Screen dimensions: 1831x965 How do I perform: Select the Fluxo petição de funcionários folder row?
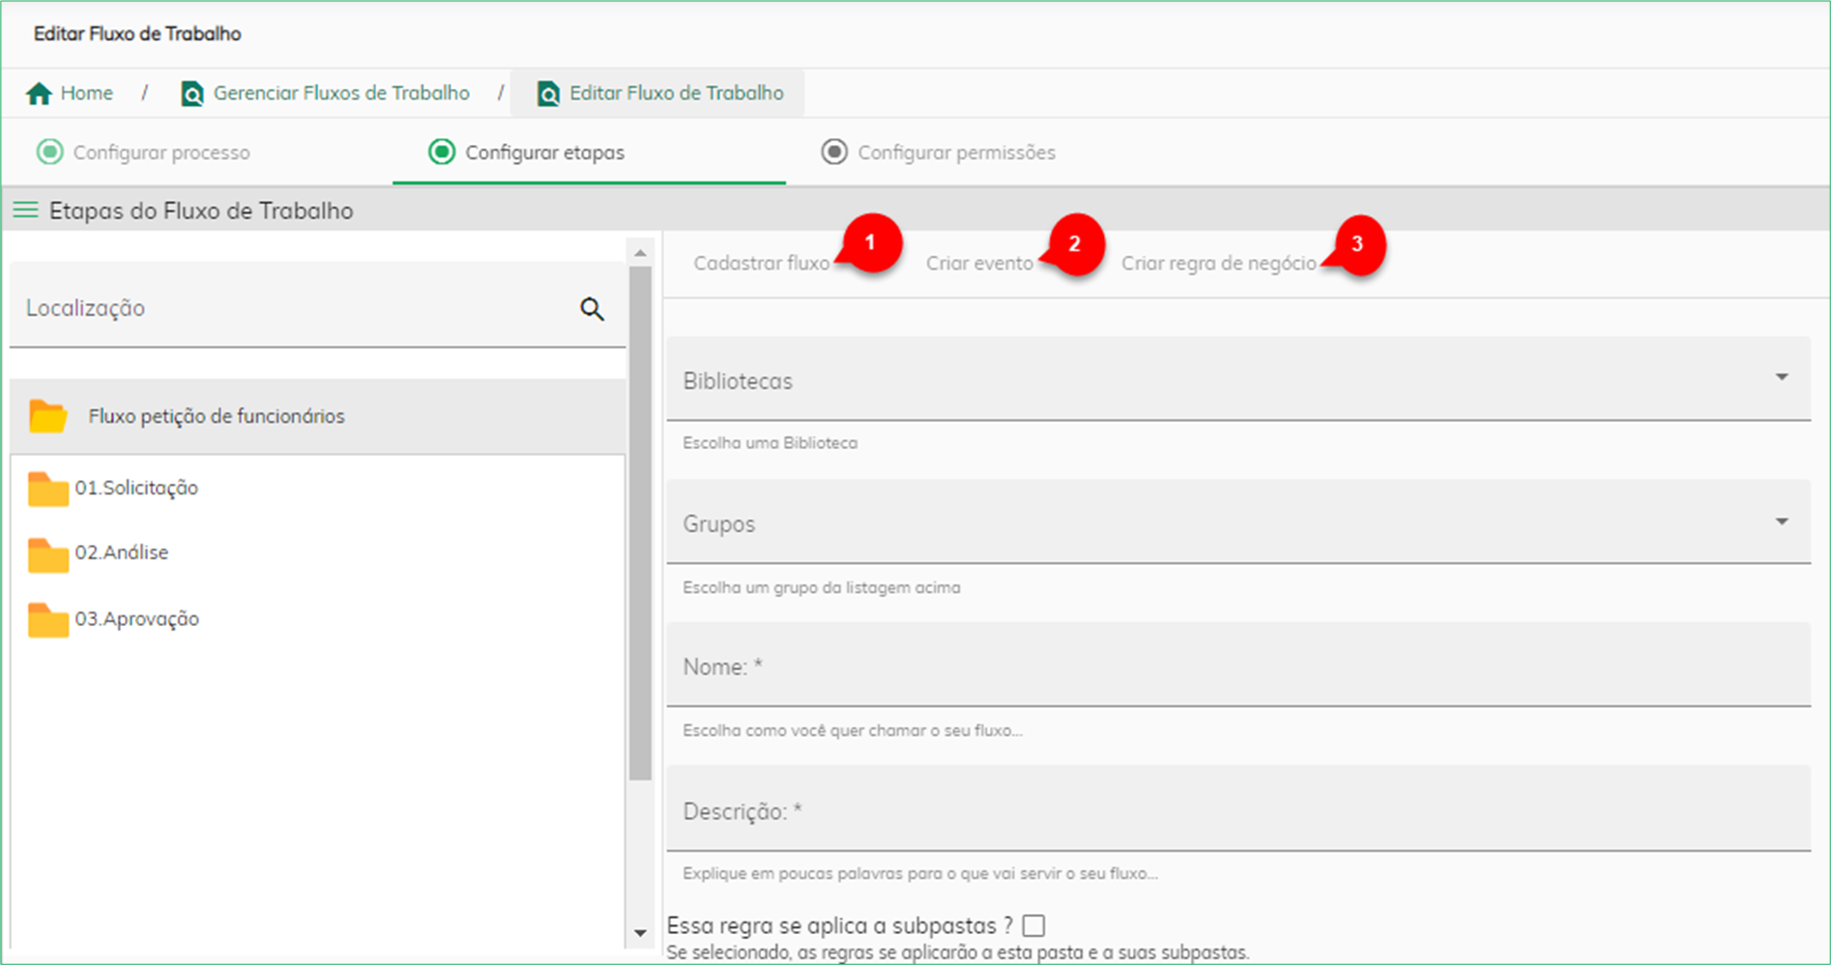click(x=318, y=416)
